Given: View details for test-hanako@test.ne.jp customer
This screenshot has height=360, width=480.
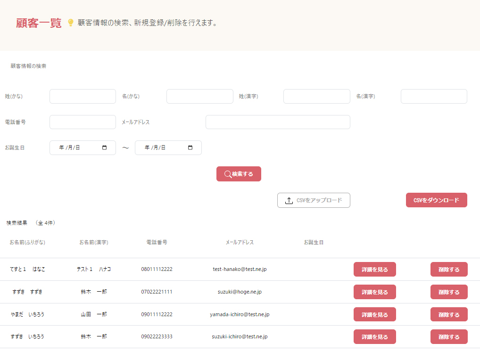Looking at the screenshot, I should (374, 270).
